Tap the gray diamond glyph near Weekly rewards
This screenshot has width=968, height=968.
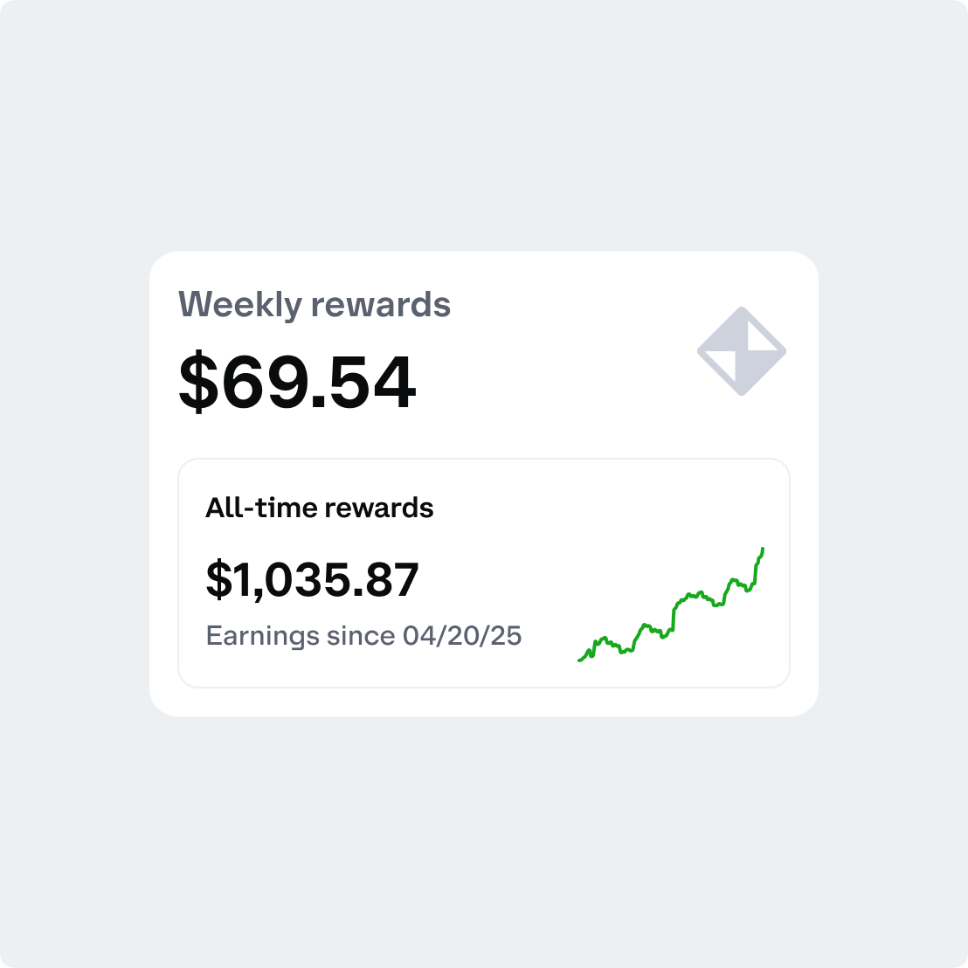tap(742, 349)
